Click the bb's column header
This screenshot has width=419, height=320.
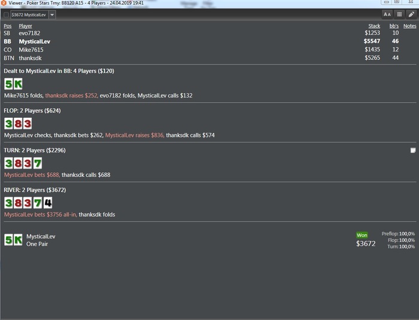click(x=394, y=26)
